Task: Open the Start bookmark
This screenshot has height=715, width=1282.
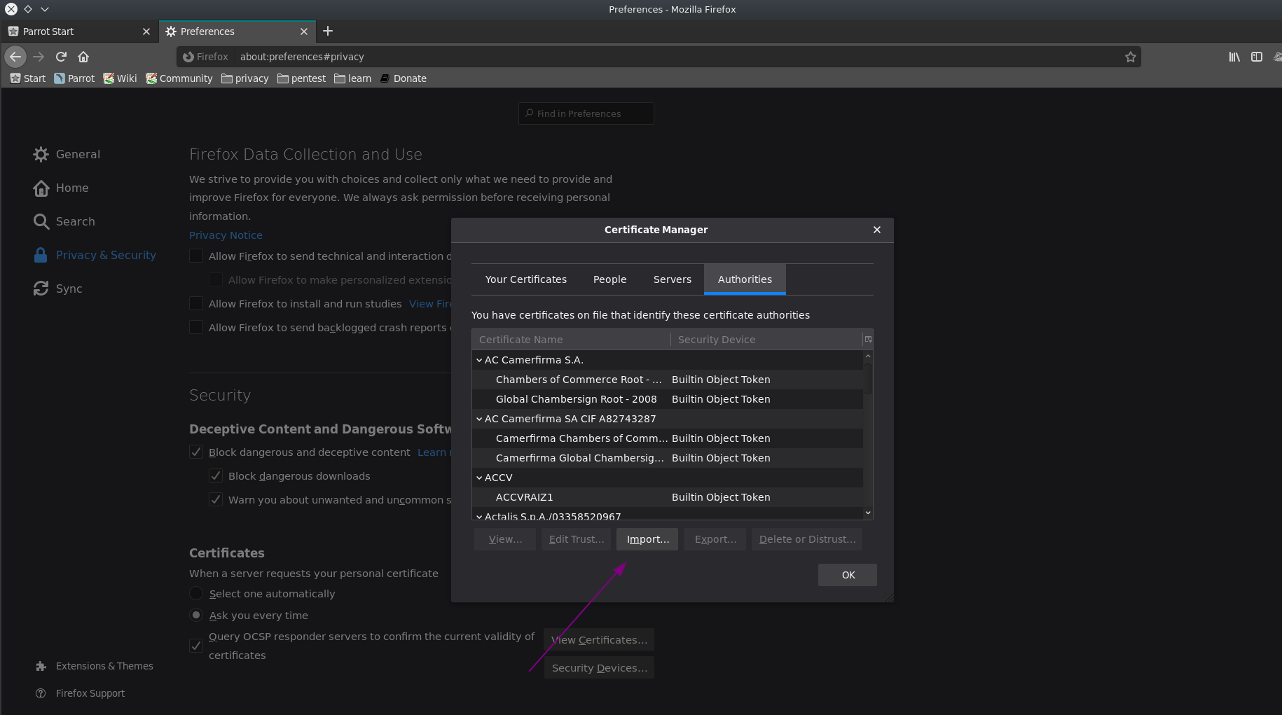Action: pyautogui.click(x=28, y=78)
